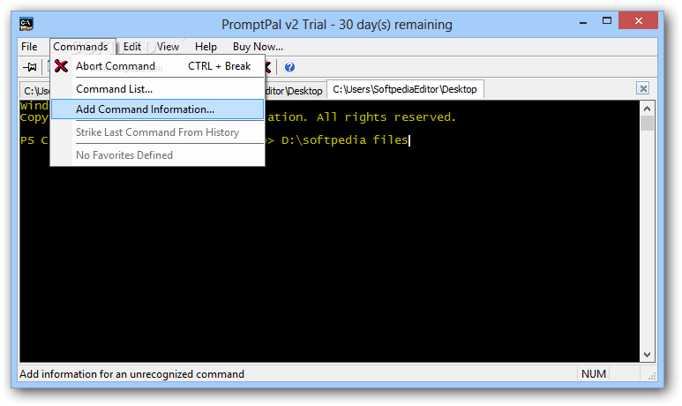Click the PromptPal app icon in title bar
The width and height of the screenshot is (682, 406).
tap(26, 24)
